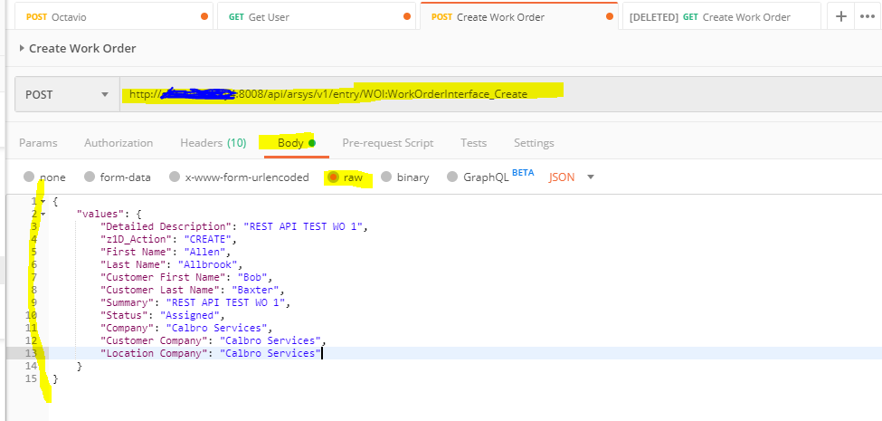Switch to the Headers (10) tab
This screenshot has height=421, width=882.
[213, 143]
